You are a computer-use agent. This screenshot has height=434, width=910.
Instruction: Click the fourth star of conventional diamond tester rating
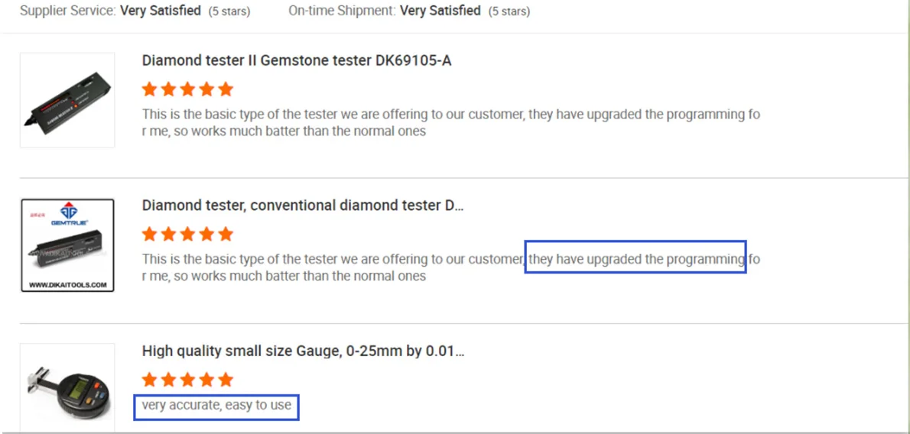[x=206, y=235]
